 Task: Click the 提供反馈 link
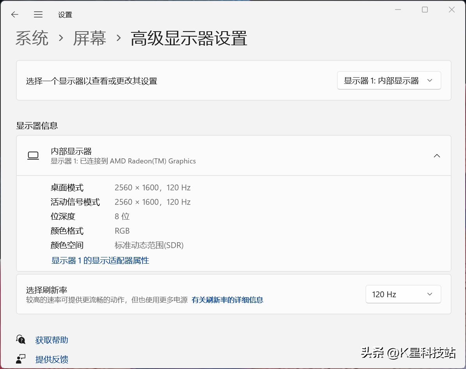[x=52, y=359]
